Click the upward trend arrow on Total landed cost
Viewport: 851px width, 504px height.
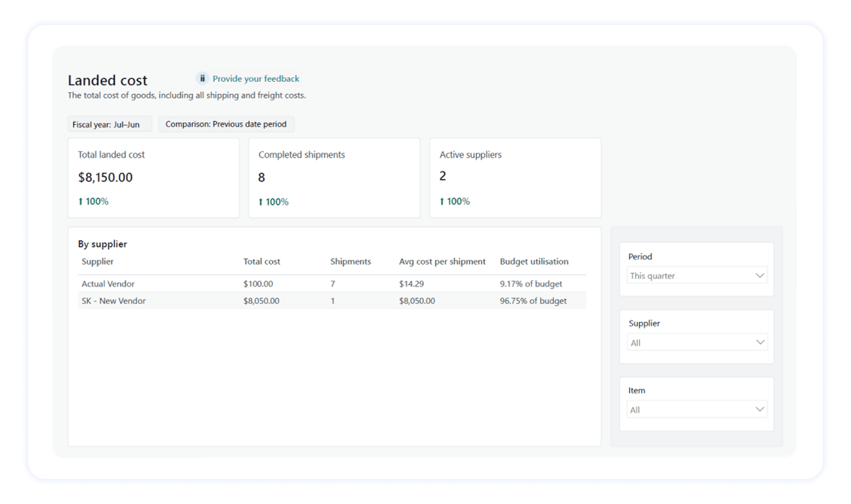pyautogui.click(x=81, y=201)
